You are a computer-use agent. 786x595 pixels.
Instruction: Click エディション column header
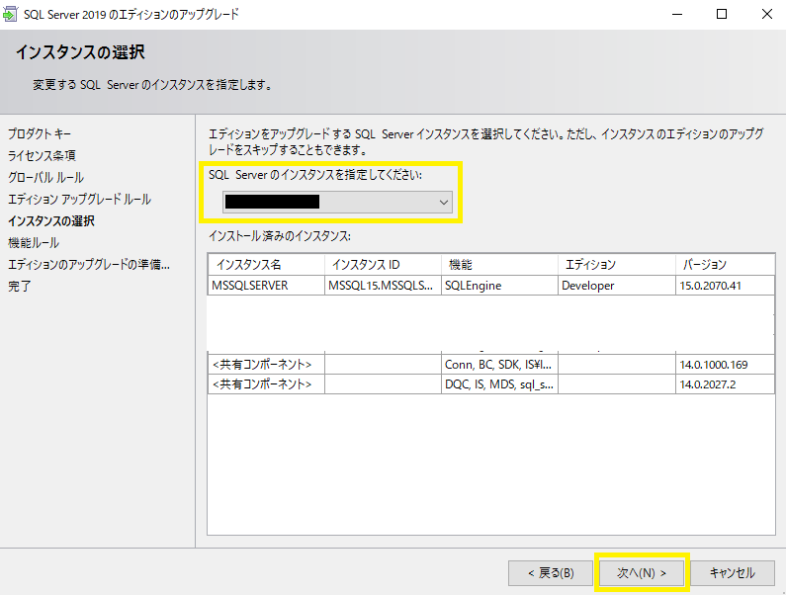617,265
